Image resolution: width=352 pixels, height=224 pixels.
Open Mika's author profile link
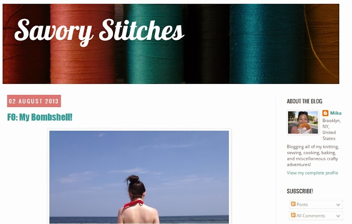tap(336, 113)
